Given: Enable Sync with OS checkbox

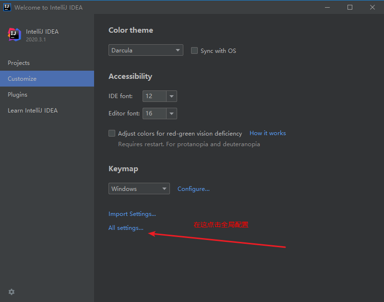Looking at the screenshot, I should (194, 50).
